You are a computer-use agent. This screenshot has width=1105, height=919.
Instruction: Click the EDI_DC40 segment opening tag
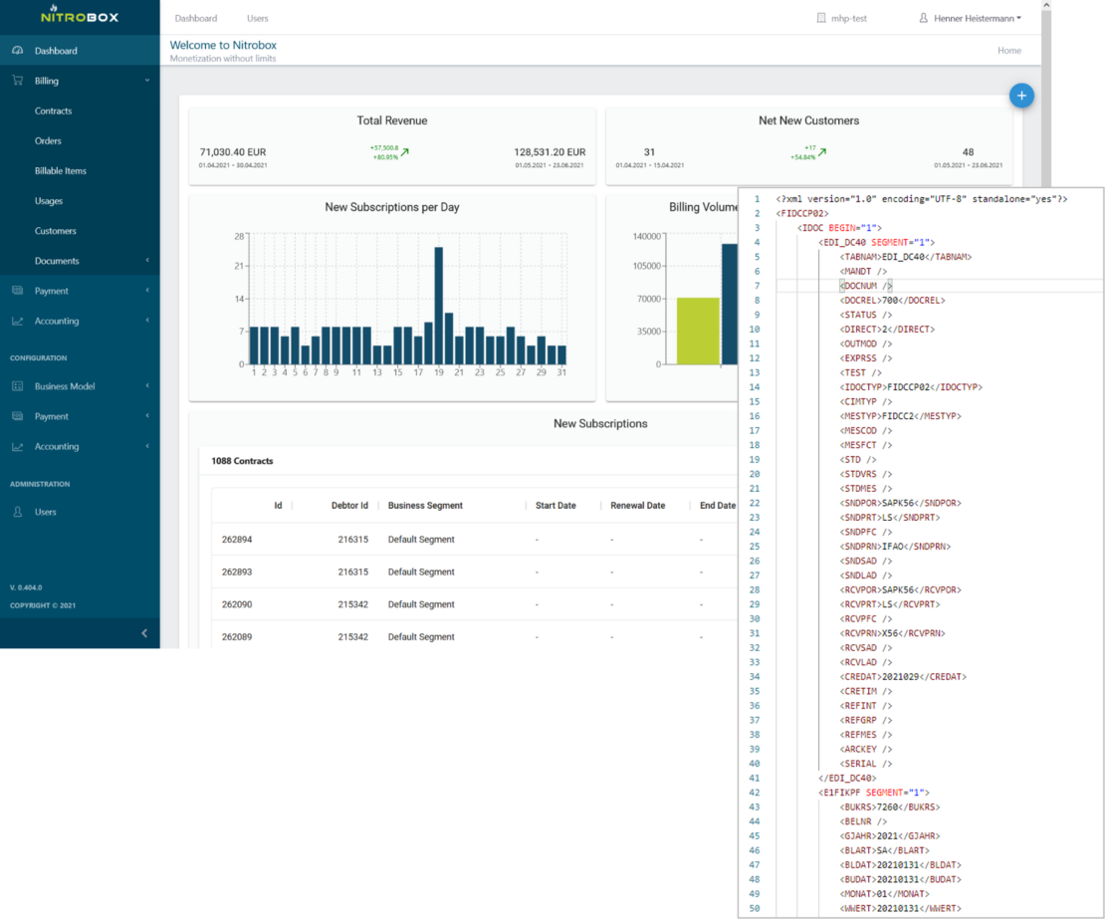[877, 242]
